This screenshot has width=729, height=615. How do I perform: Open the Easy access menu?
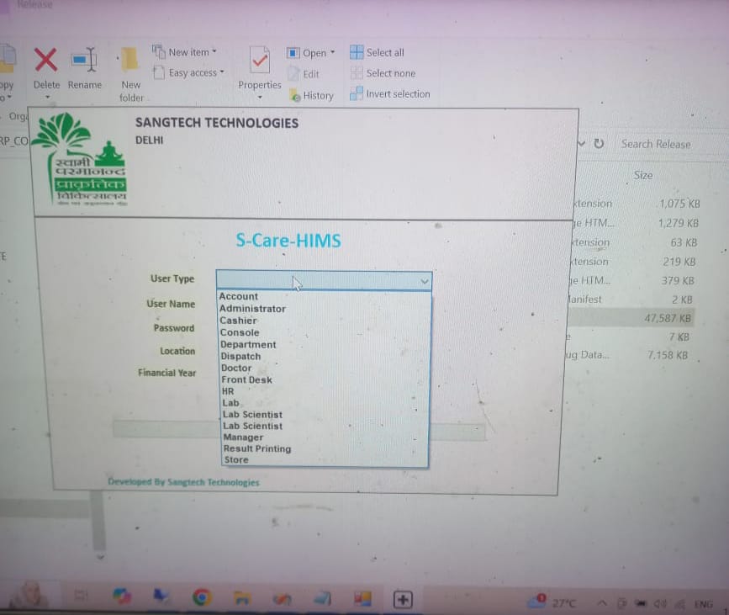click(188, 72)
